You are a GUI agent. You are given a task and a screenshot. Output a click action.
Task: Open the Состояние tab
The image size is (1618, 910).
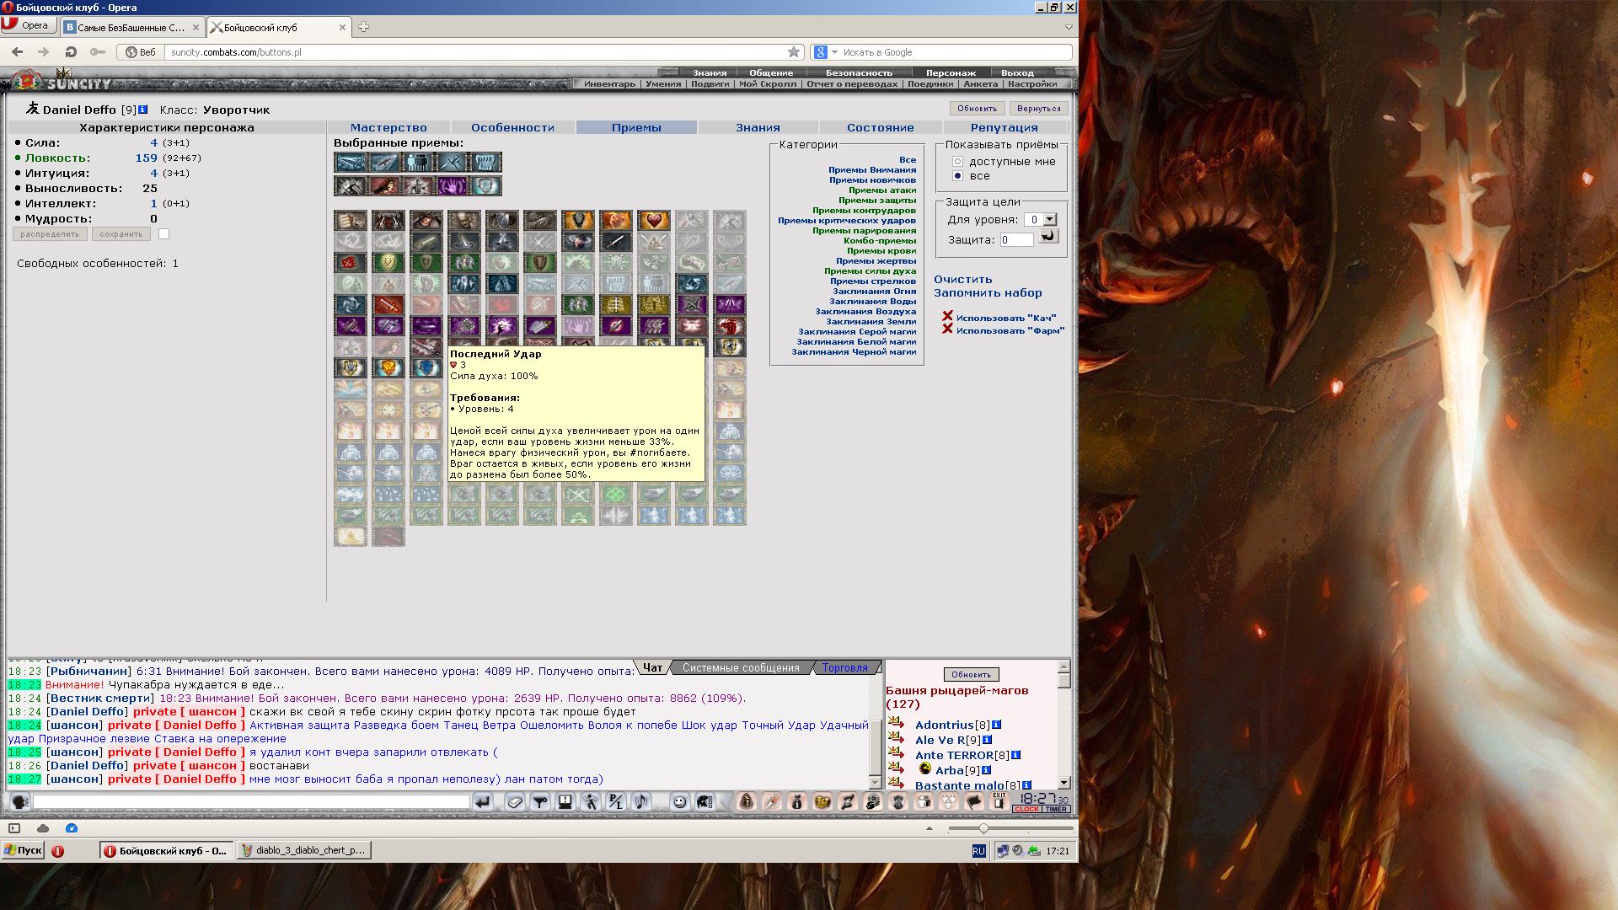(x=881, y=128)
